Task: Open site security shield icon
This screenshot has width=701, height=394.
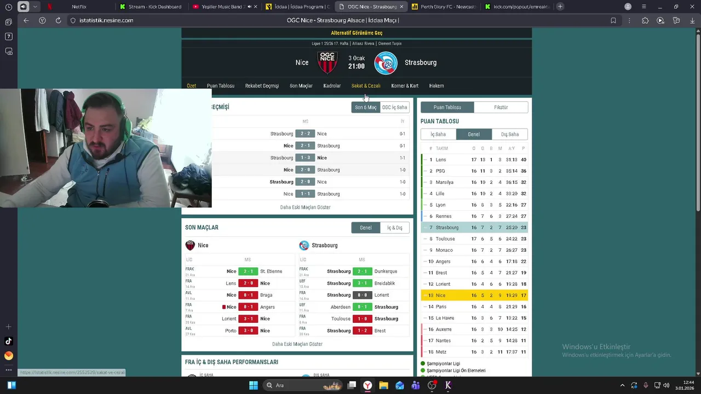Action: [73, 20]
